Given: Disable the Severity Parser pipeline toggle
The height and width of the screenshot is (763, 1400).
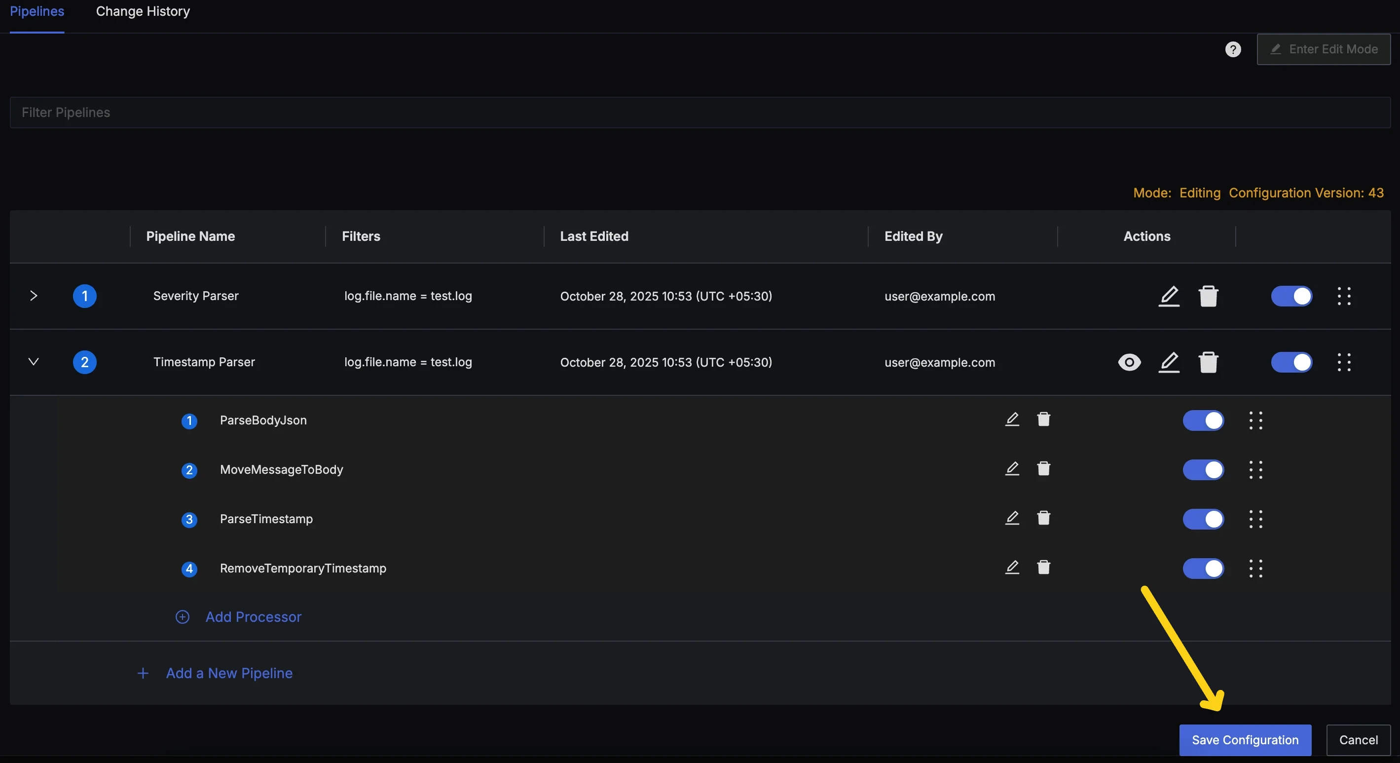Looking at the screenshot, I should point(1292,296).
